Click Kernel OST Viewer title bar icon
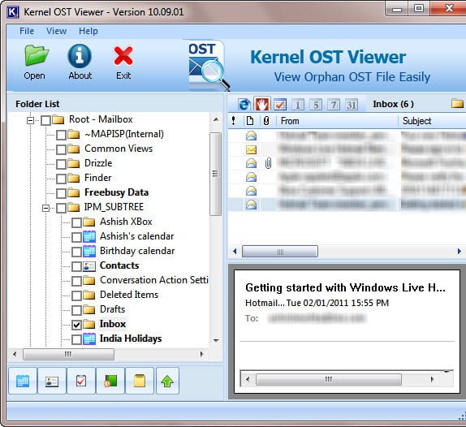 (x=12, y=12)
